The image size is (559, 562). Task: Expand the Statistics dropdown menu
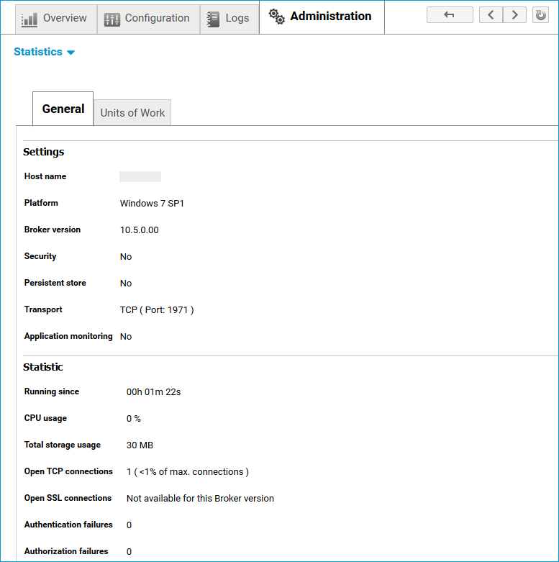[44, 52]
